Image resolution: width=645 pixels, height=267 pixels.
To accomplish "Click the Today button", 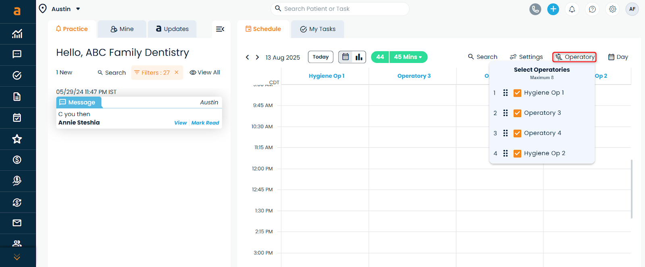I will tap(320, 57).
